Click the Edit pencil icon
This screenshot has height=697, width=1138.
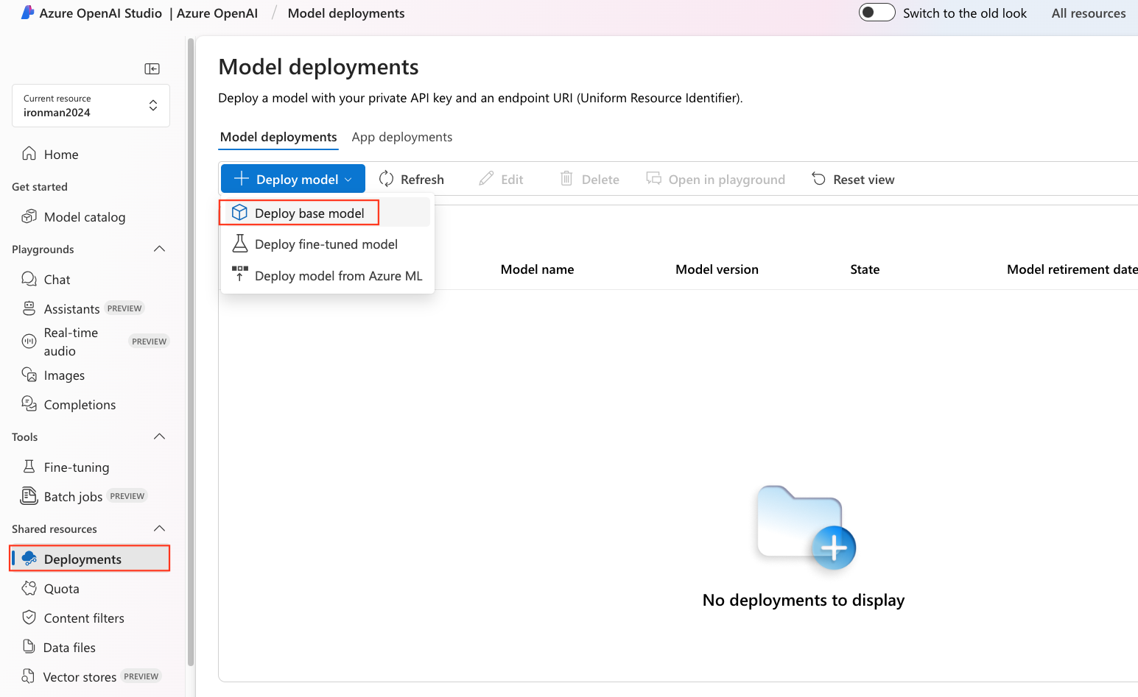coord(486,179)
